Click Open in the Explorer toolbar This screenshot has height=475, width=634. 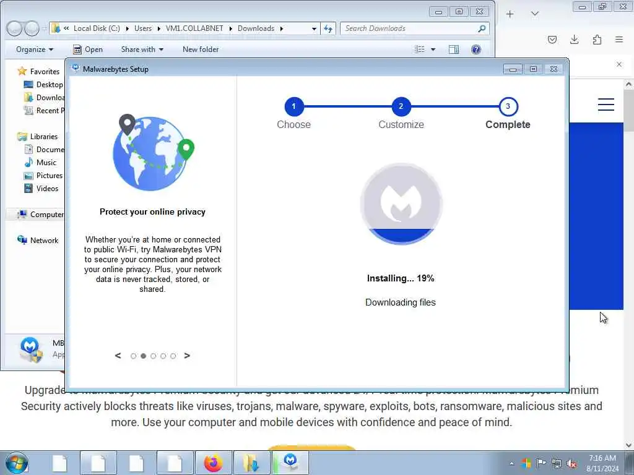pos(88,49)
